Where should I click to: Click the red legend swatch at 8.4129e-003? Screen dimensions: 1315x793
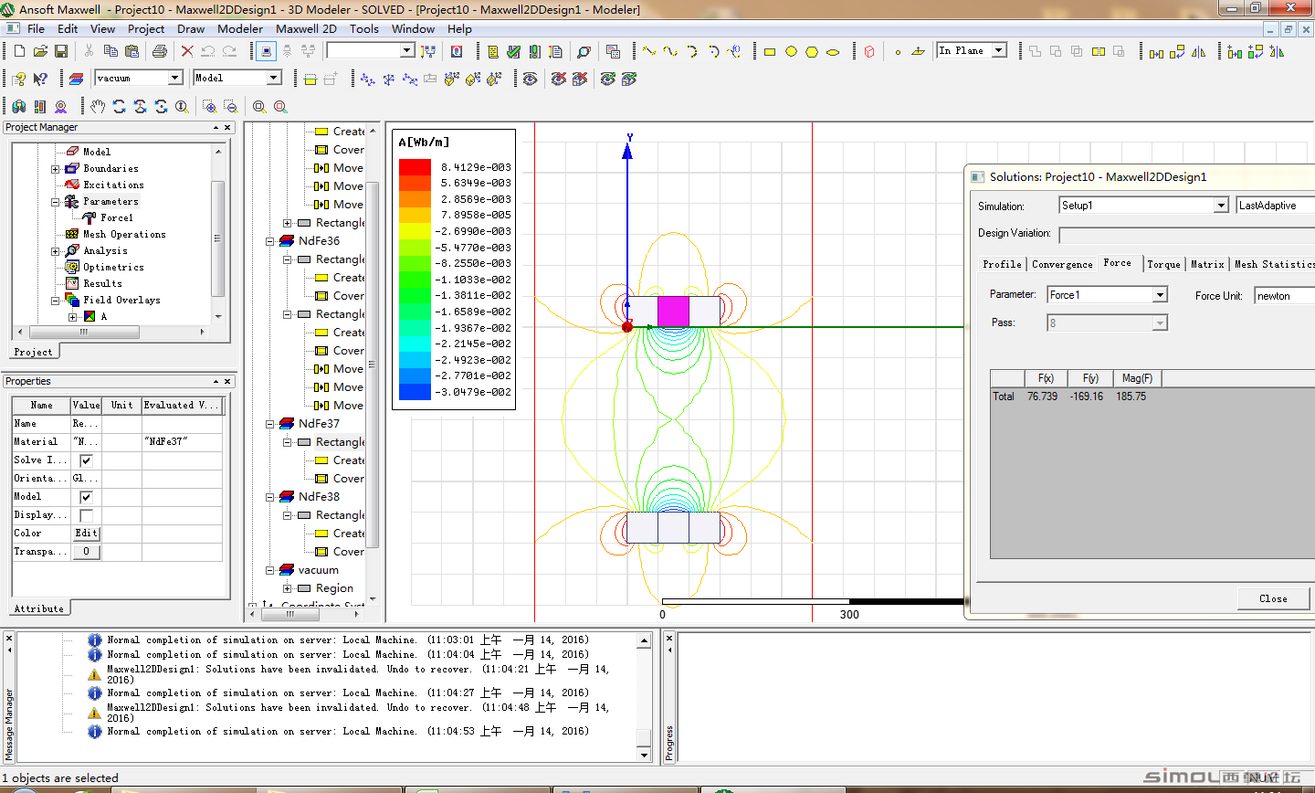coord(415,167)
